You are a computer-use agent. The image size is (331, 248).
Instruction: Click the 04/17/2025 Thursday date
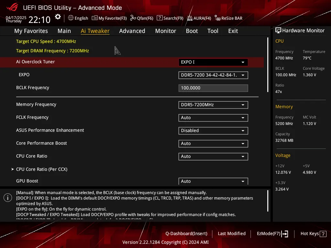pos(16,19)
